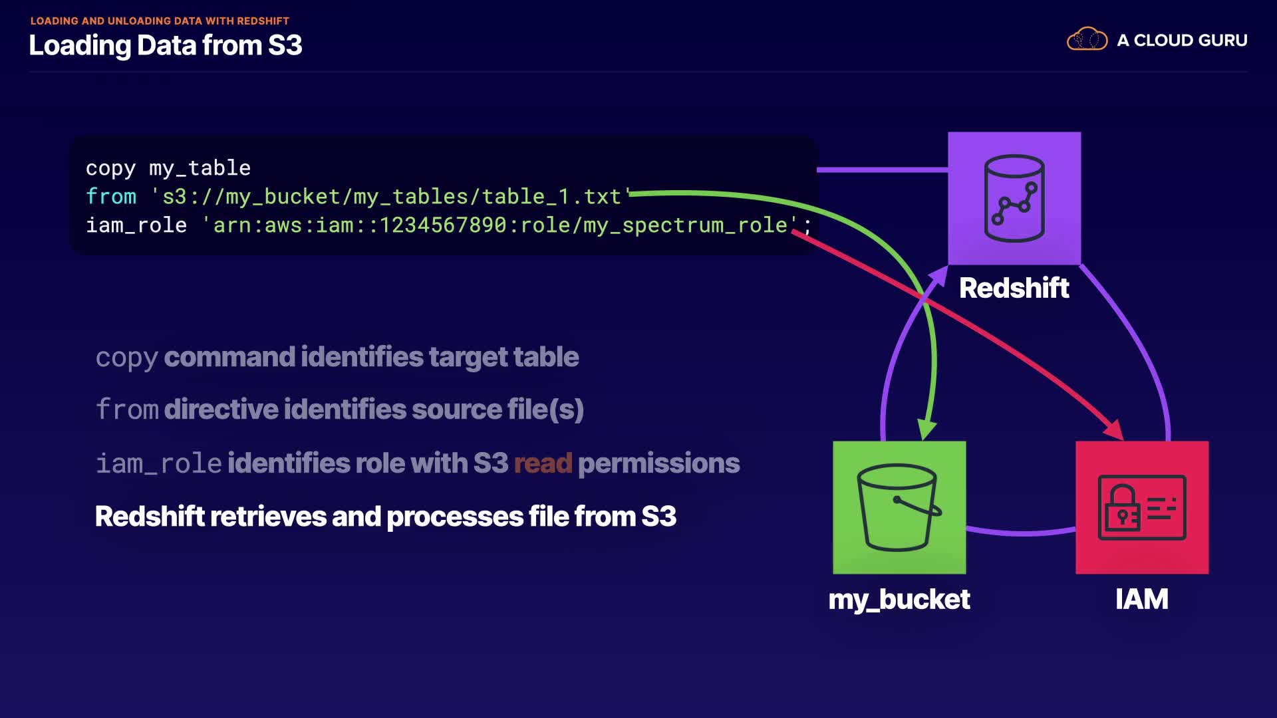Click the 'Redshift' label under the purple icon
This screenshot has height=718, width=1277.
click(1014, 288)
